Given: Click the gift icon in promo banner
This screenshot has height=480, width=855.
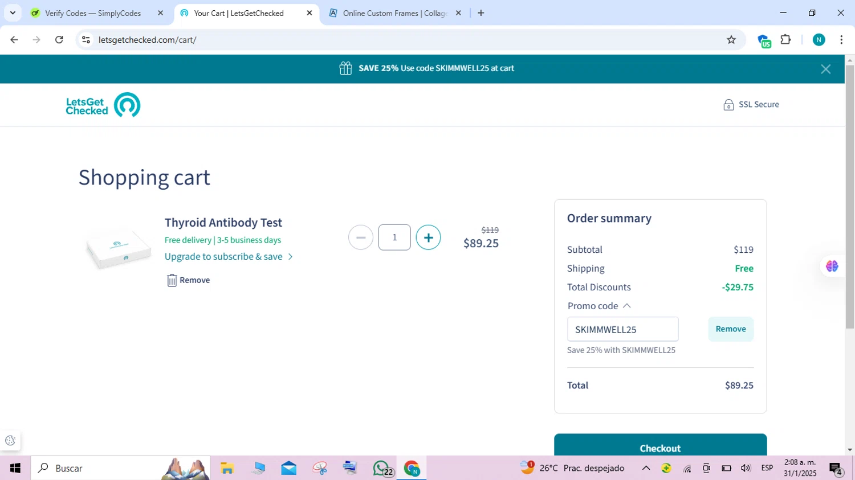Looking at the screenshot, I should point(345,68).
